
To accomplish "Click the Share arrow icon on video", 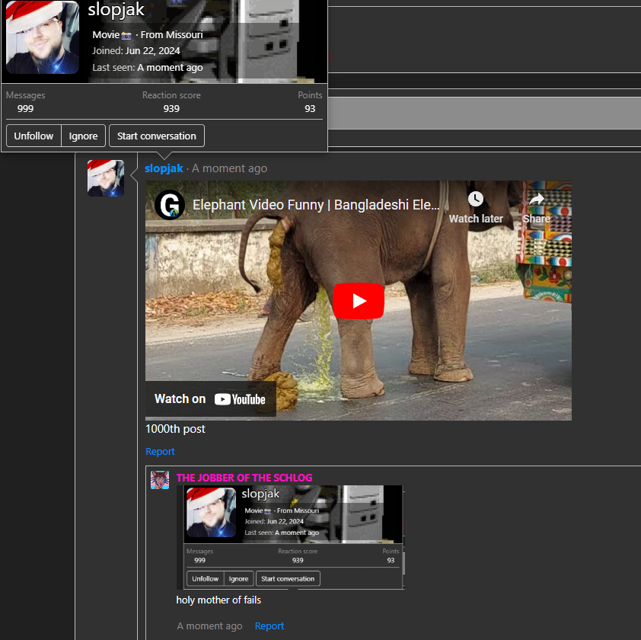I will [537, 200].
